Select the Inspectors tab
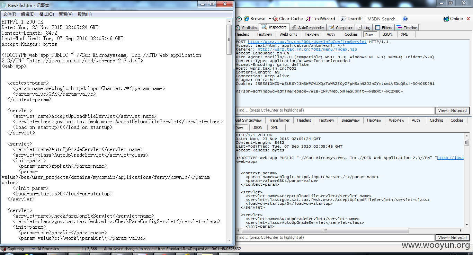The width and height of the screenshot is (473, 255). 274,27
